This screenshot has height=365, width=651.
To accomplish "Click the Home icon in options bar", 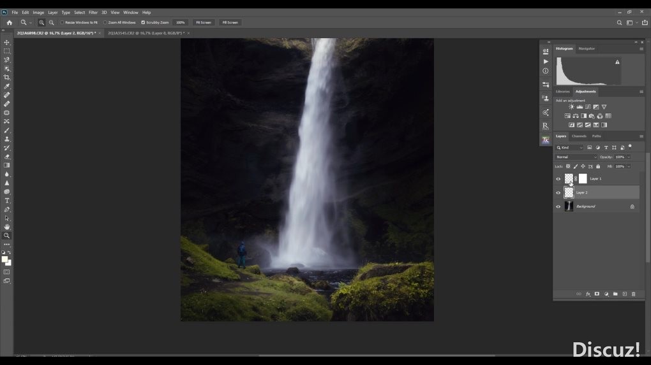I will tap(9, 22).
